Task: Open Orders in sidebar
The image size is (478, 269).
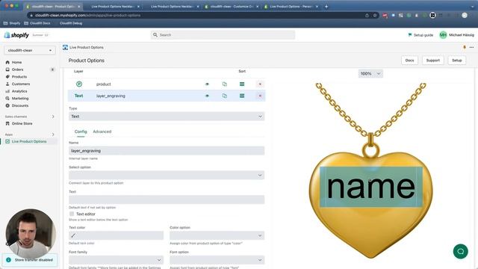Action: 17,69
